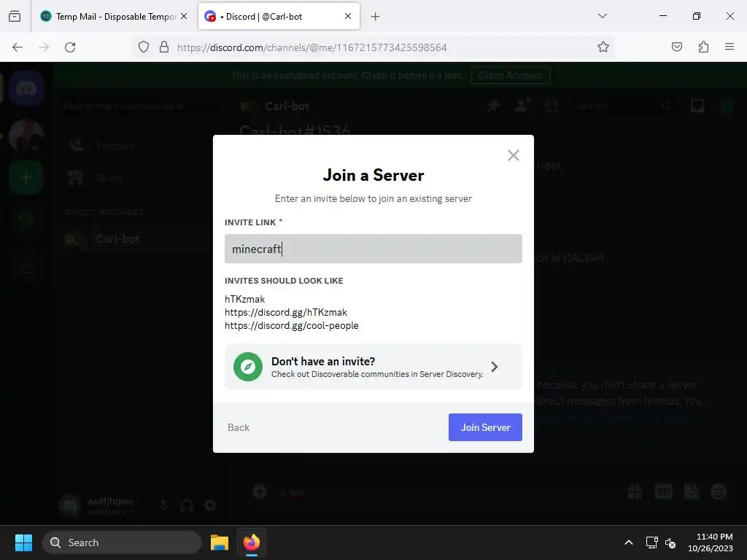The image size is (747, 560).
Task: Expand the Don't have an invite chevron
Action: coord(495,367)
